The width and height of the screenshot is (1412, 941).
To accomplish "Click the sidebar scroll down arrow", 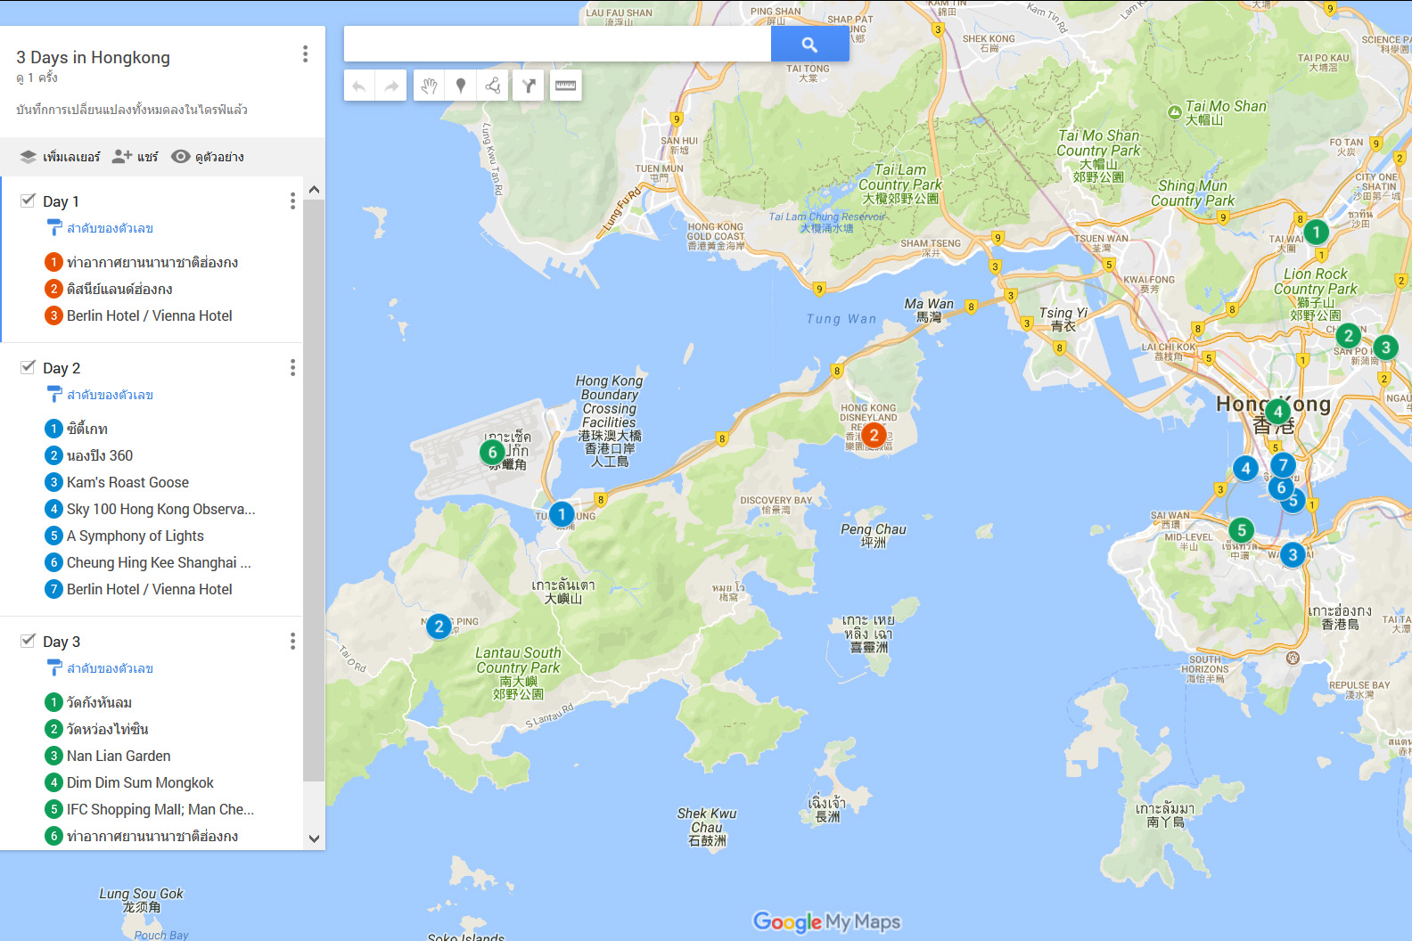I will pyautogui.click(x=314, y=838).
